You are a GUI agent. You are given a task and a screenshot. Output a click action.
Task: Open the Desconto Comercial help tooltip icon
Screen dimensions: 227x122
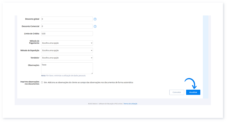(x=95, y=26)
